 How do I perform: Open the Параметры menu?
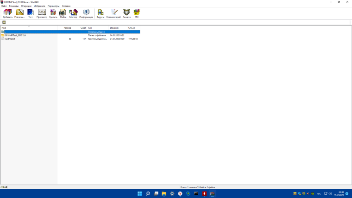[53, 6]
